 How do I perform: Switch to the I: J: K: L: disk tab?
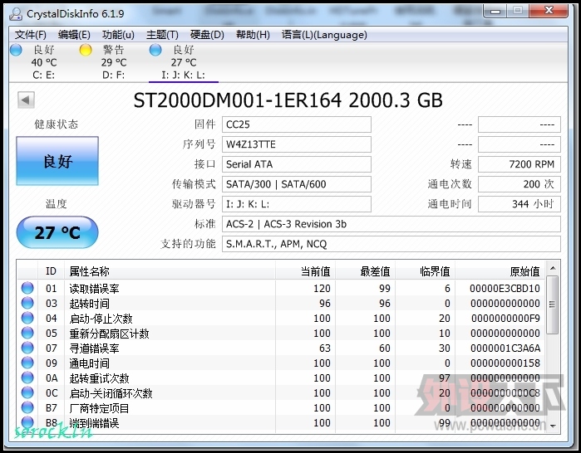point(184,62)
